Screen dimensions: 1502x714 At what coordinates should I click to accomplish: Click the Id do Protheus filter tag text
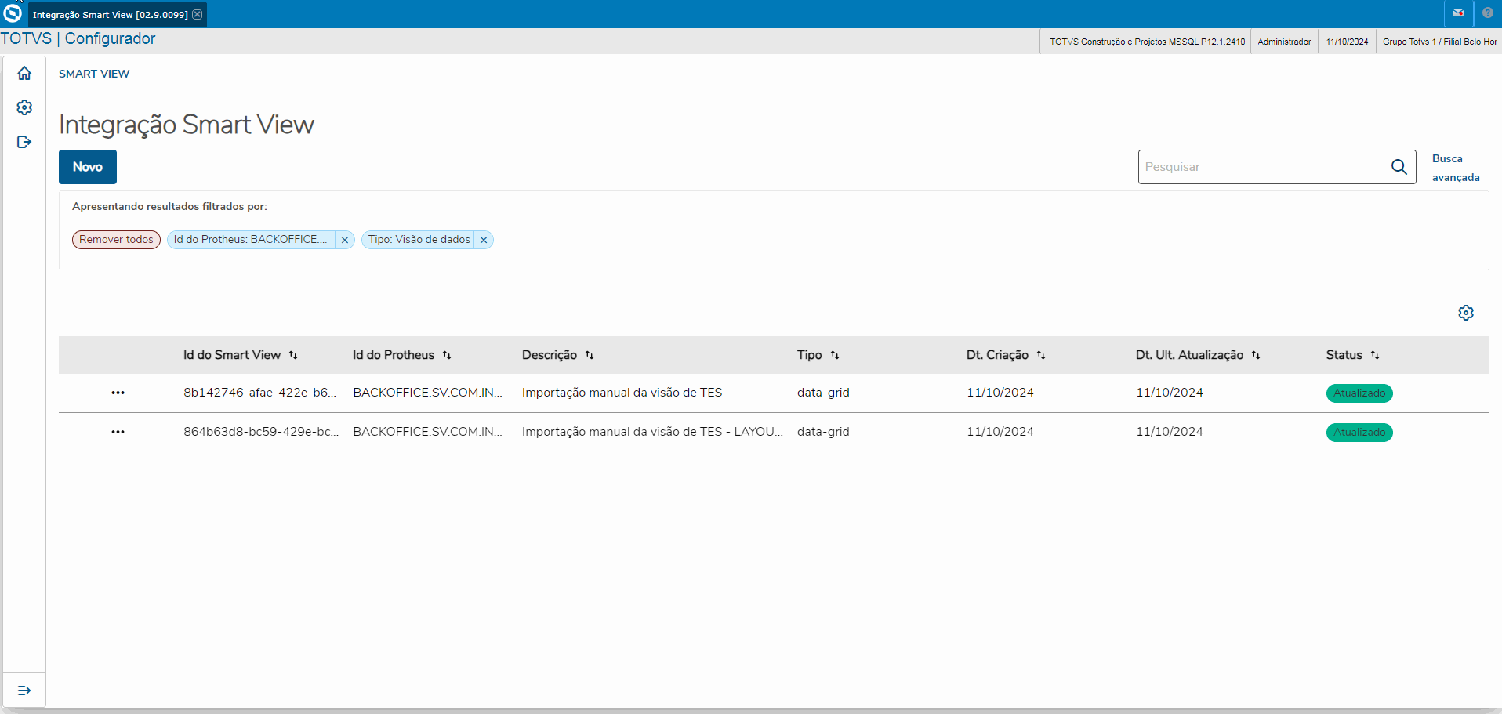(x=250, y=240)
